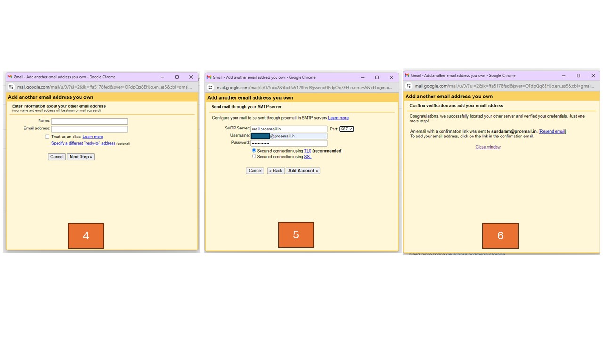Click 'Configure your mail to be sent' instruction text
The height and width of the screenshot is (339, 603).
point(269,118)
